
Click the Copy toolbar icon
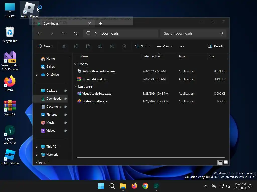76,46
